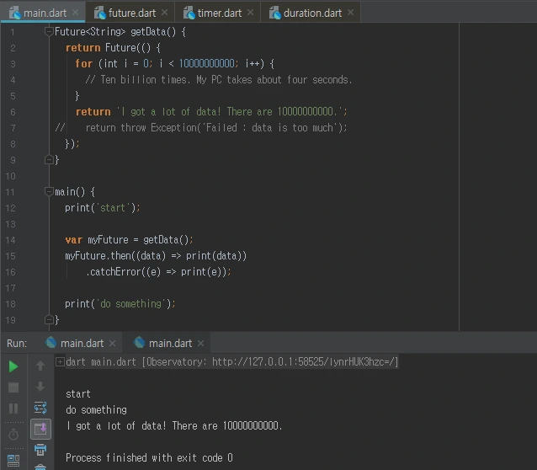
Task: Switch to the main.dart editor tab
Action: coord(45,13)
